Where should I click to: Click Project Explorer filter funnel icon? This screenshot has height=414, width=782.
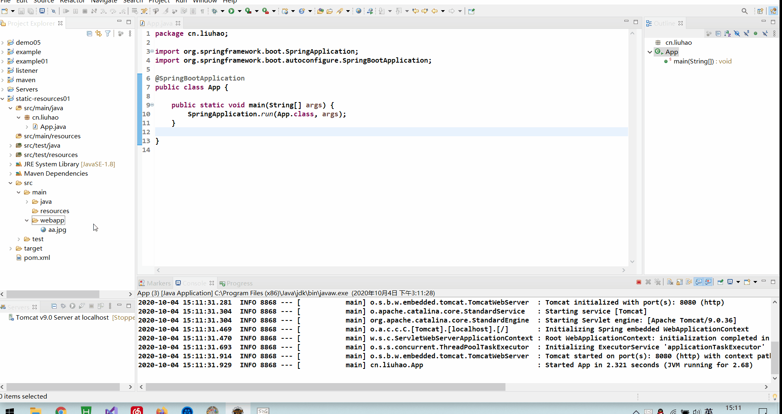(x=108, y=33)
